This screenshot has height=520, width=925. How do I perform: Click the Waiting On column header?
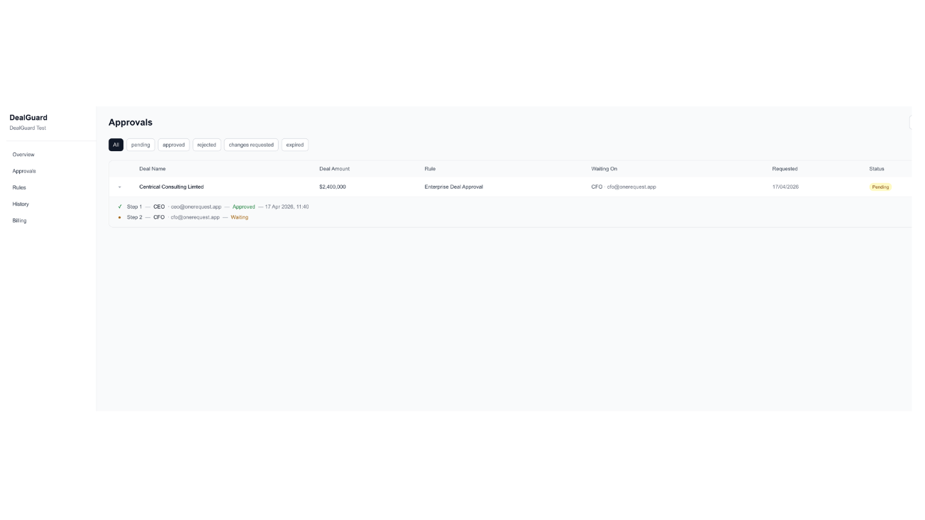pyautogui.click(x=604, y=169)
